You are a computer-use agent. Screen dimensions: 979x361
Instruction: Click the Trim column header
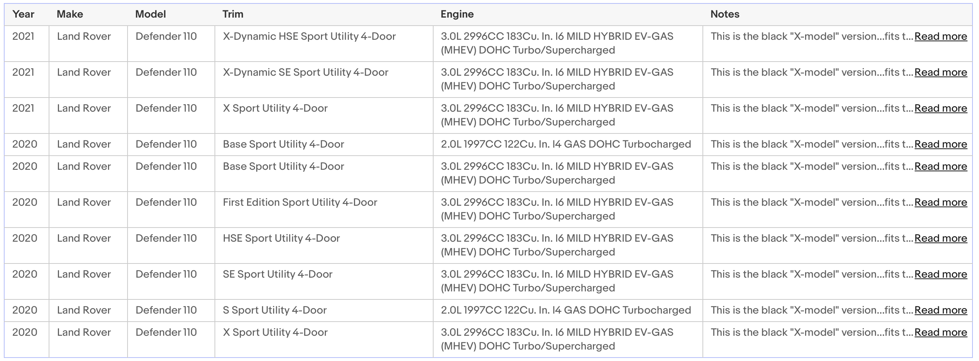coord(233,14)
